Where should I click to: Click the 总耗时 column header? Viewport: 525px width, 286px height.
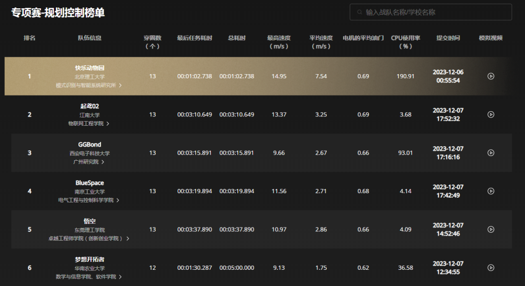coord(236,38)
